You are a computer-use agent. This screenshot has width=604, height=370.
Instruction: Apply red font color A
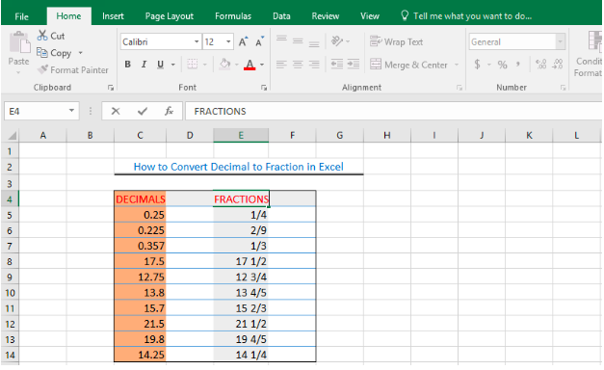click(x=249, y=65)
